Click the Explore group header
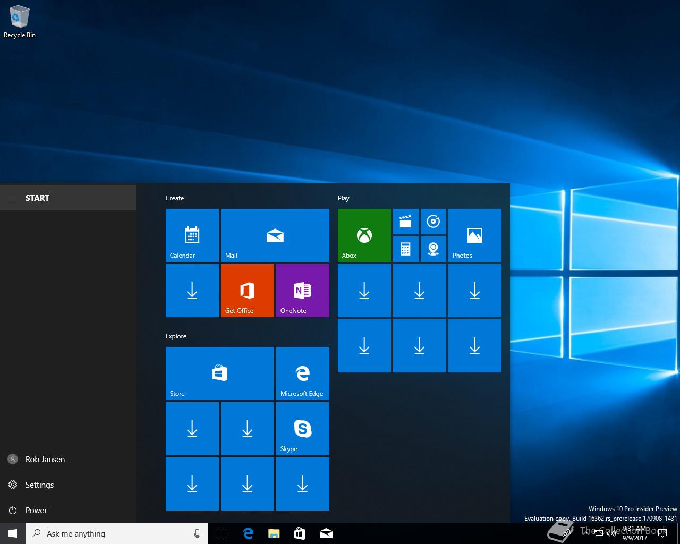680x544 pixels. [x=176, y=336]
